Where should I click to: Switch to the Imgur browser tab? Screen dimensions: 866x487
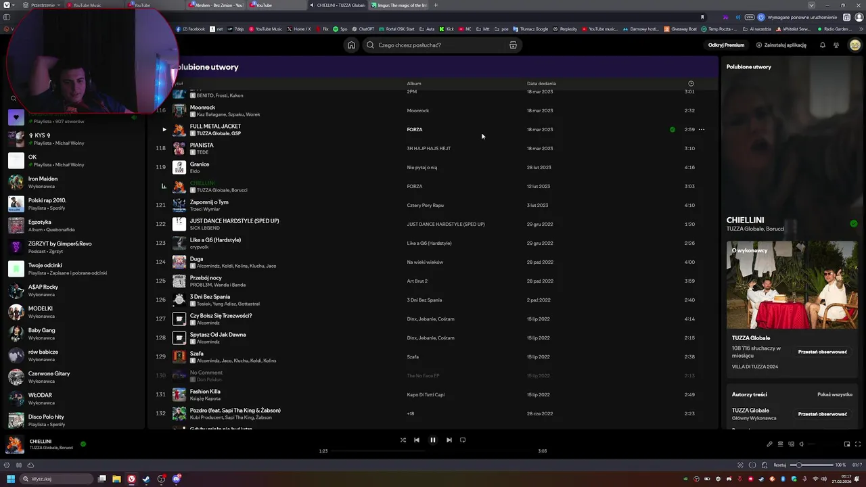point(399,5)
